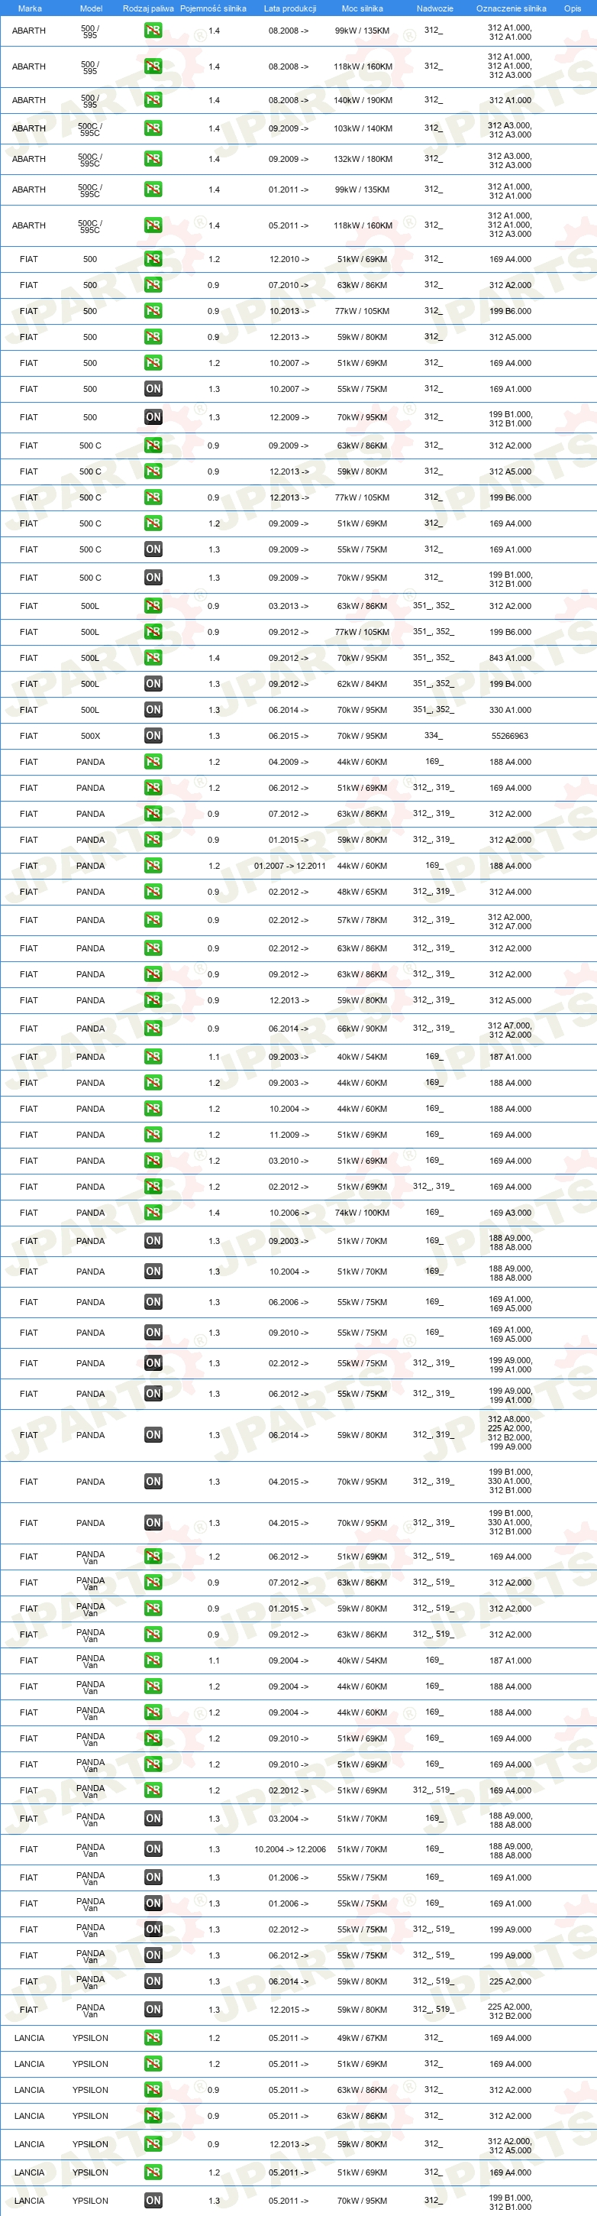
Task: Select diesel ON icon in 500L 62kW / 84KM row
Action: (153, 684)
